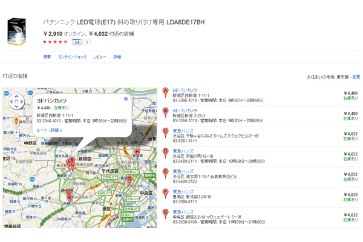The image size is (363, 242).
Task: Open the オンラインショップ tab
Action: click(72, 57)
